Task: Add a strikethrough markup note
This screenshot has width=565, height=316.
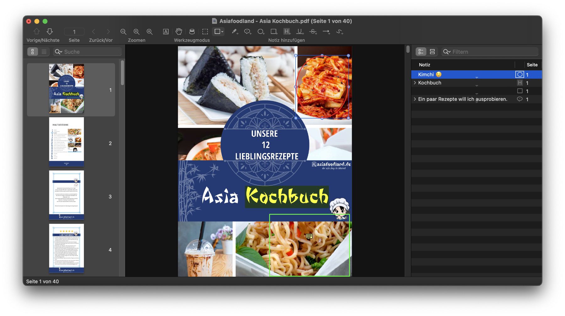Action: pyautogui.click(x=313, y=31)
